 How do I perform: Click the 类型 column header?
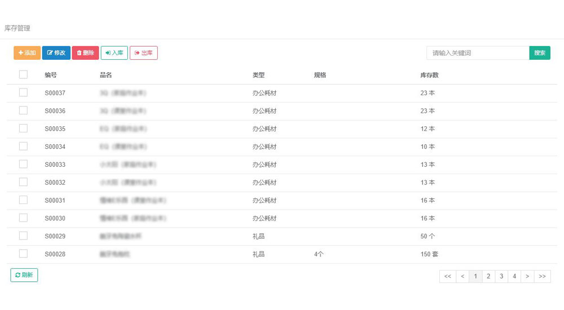pyautogui.click(x=258, y=75)
